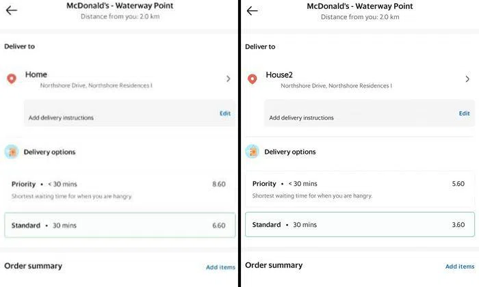Select Priority delivery costing 8.60
Viewport: 479px width, 287px height.
(119, 189)
